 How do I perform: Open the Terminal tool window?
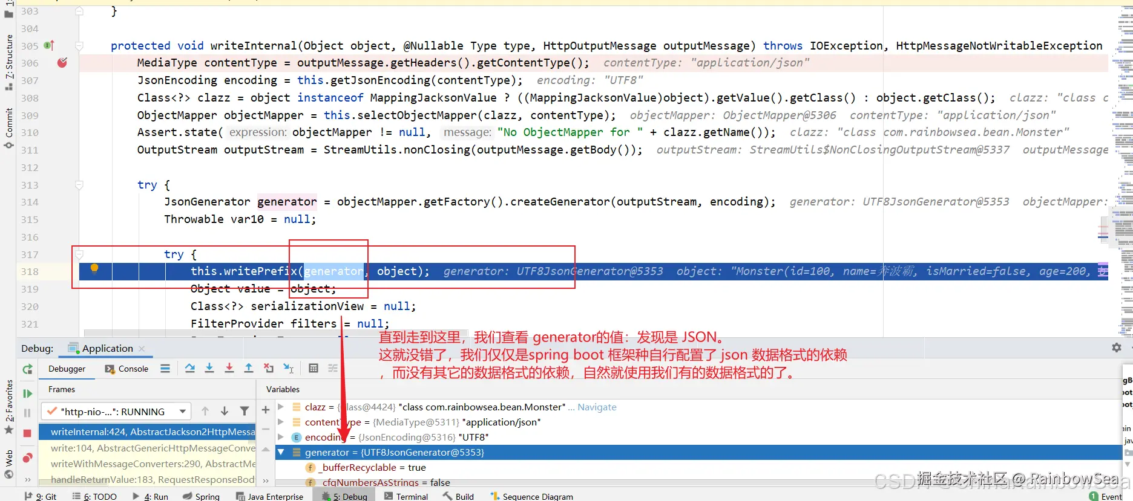pos(406,496)
